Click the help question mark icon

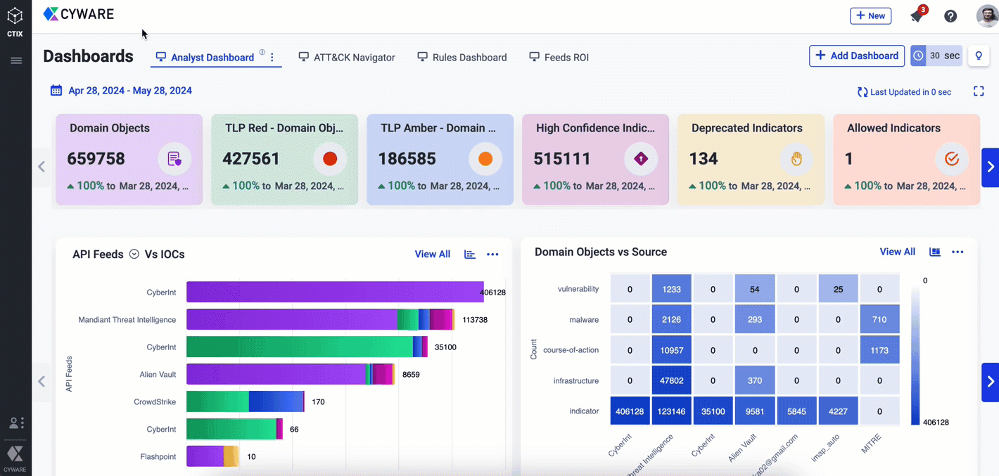(x=950, y=16)
